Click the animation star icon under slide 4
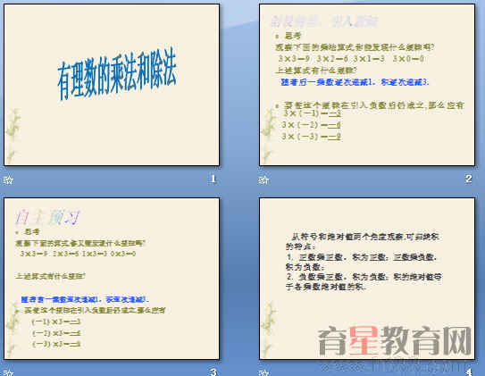The image size is (485, 376). 263,372
